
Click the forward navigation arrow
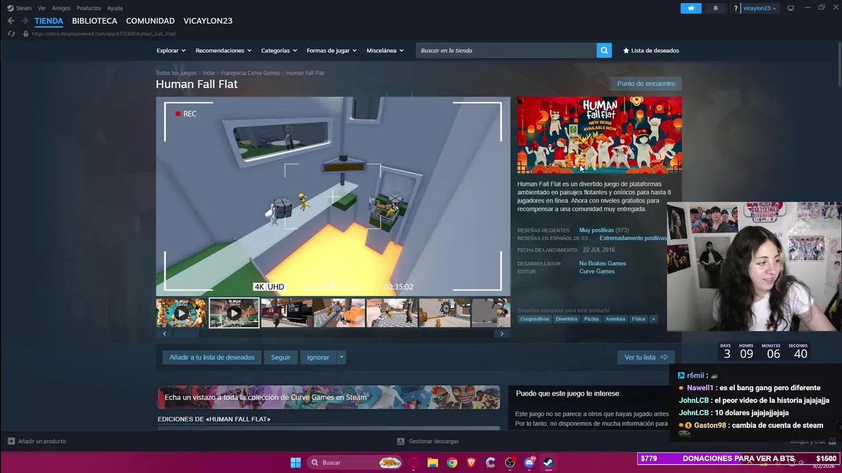click(25, 20)
